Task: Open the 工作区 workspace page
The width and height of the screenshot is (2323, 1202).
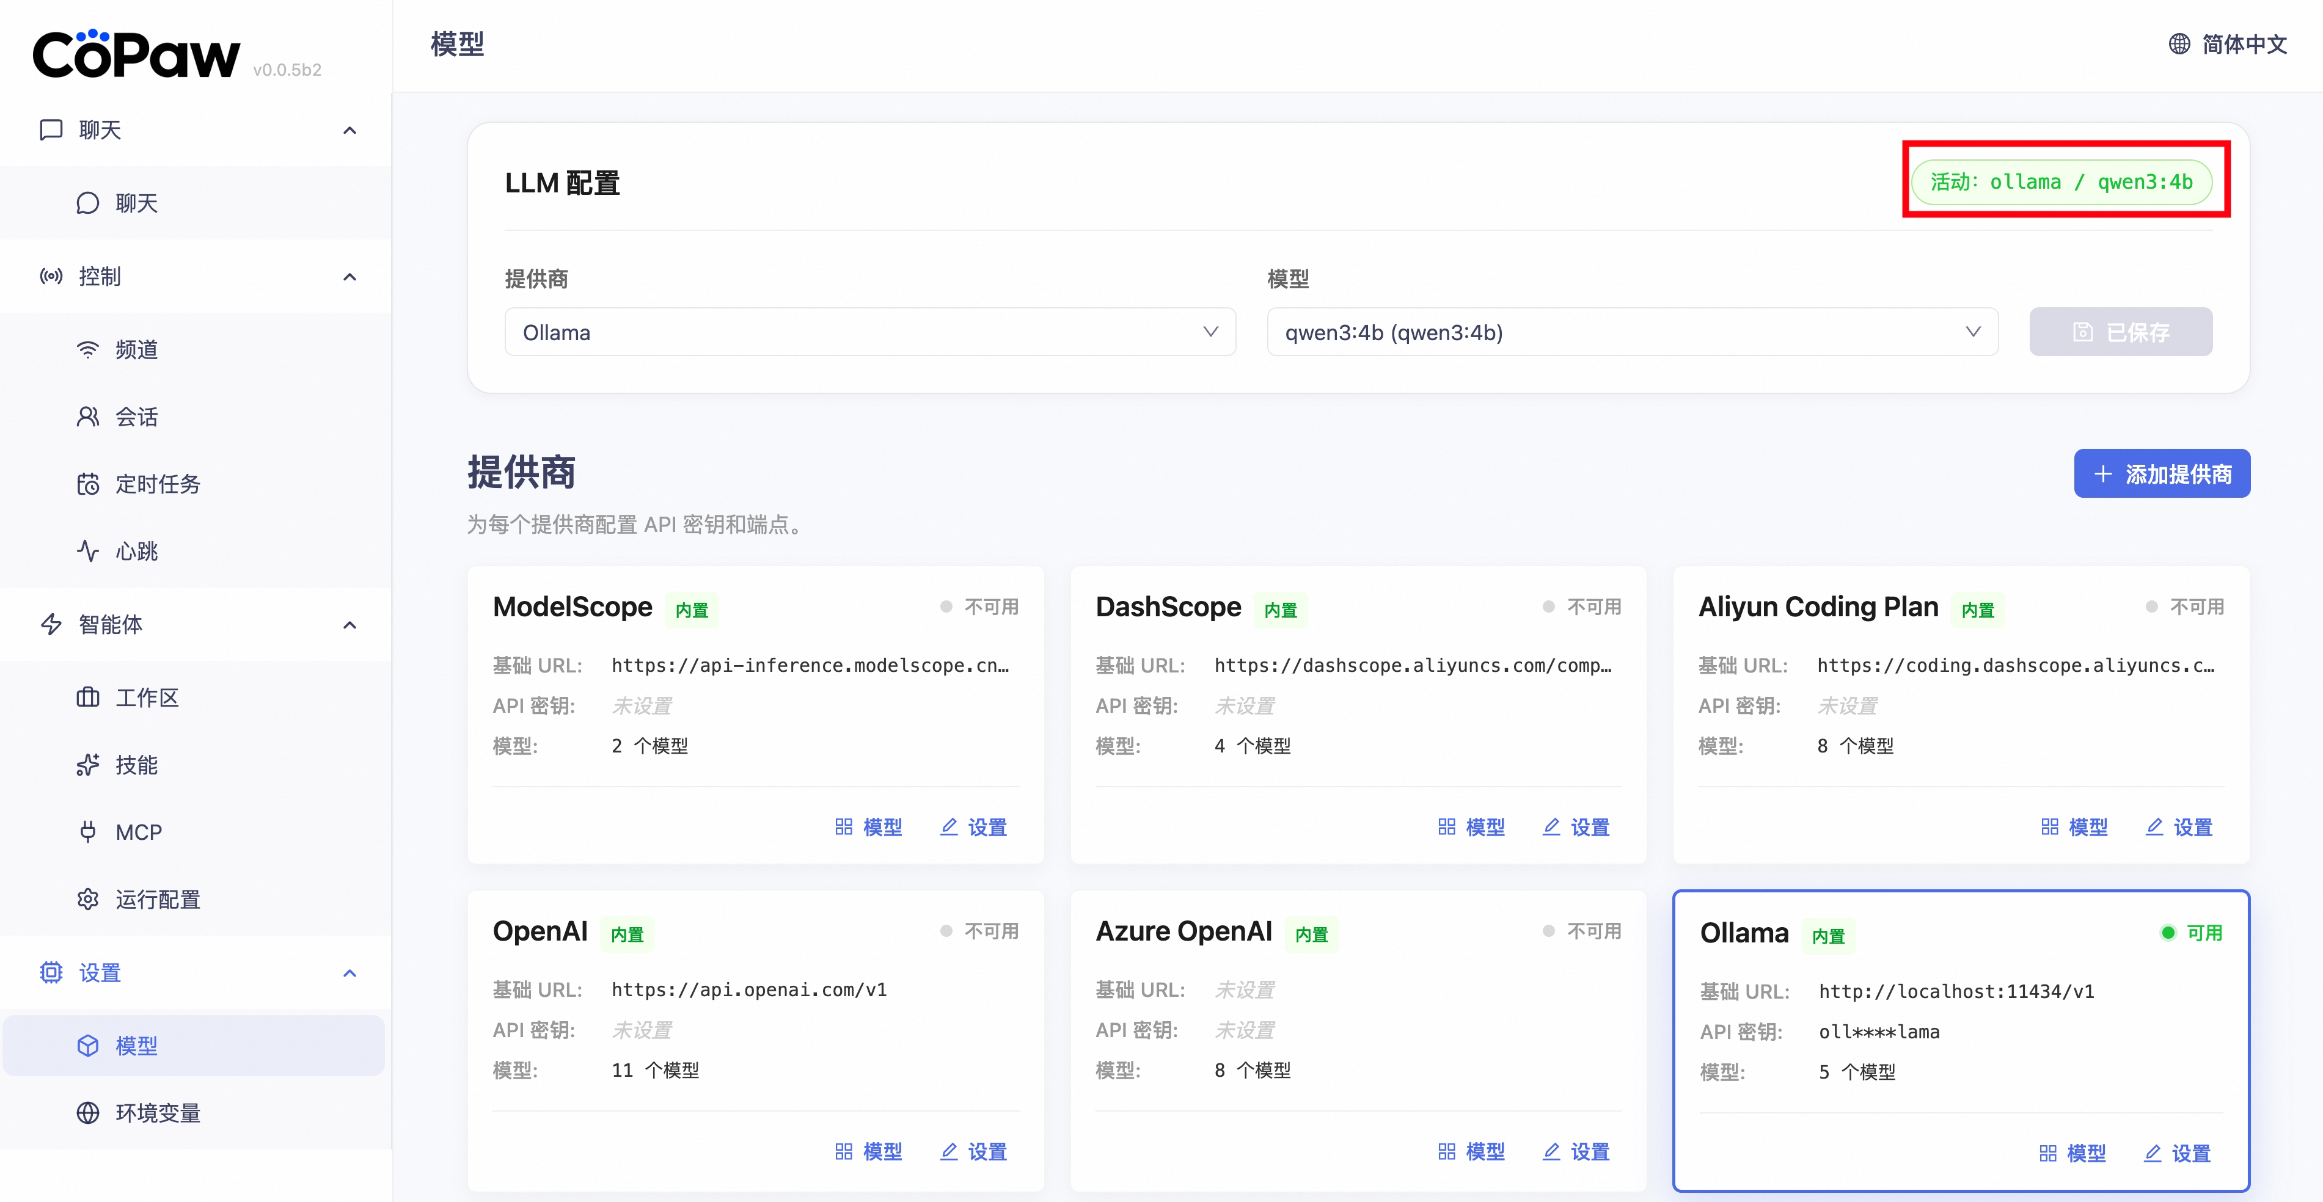Action: (x=146, y=697)
